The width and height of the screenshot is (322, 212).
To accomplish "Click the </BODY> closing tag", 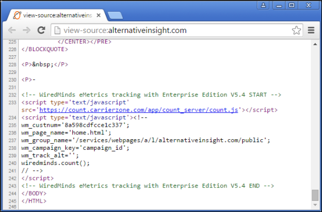I will tap(34, 193).
